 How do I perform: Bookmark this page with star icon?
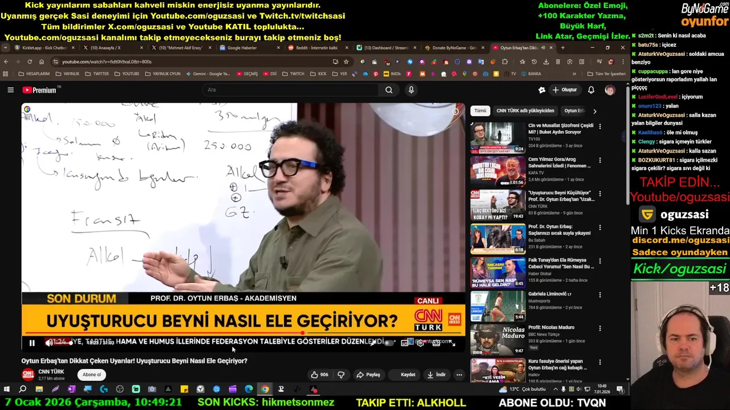pos(346,61)
